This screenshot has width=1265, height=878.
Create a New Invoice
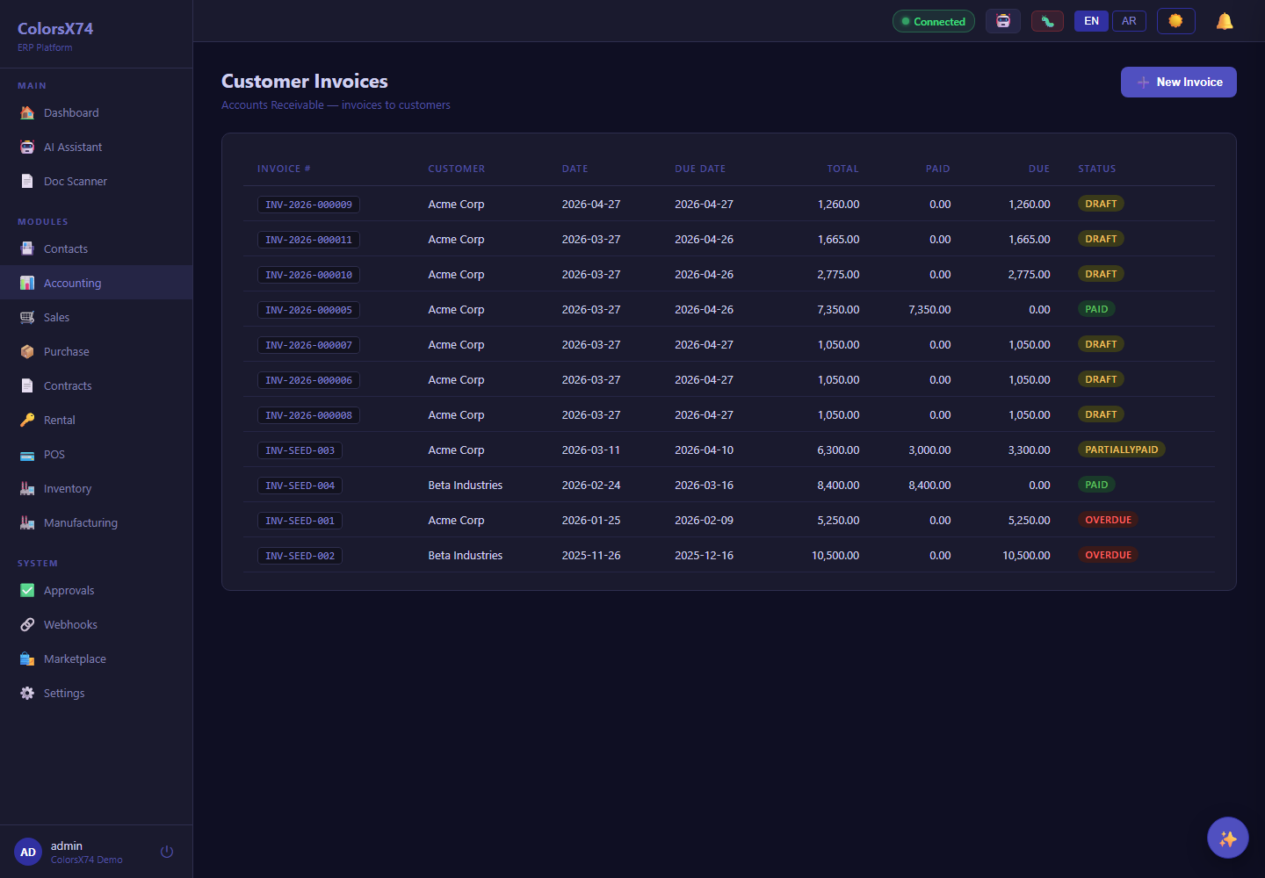1178,82
